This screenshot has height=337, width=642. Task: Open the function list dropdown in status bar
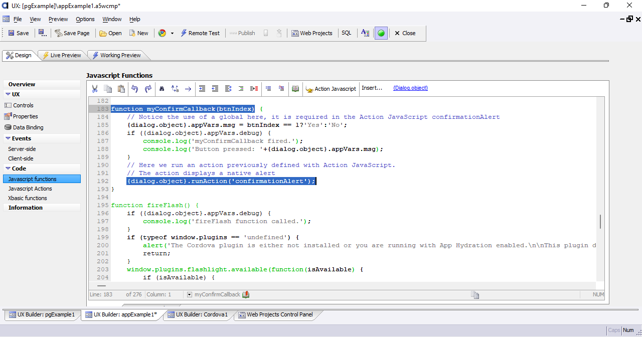(x=189, y=294)
